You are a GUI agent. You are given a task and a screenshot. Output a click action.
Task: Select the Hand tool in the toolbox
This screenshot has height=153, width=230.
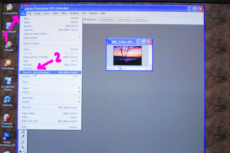pos(22,142)
